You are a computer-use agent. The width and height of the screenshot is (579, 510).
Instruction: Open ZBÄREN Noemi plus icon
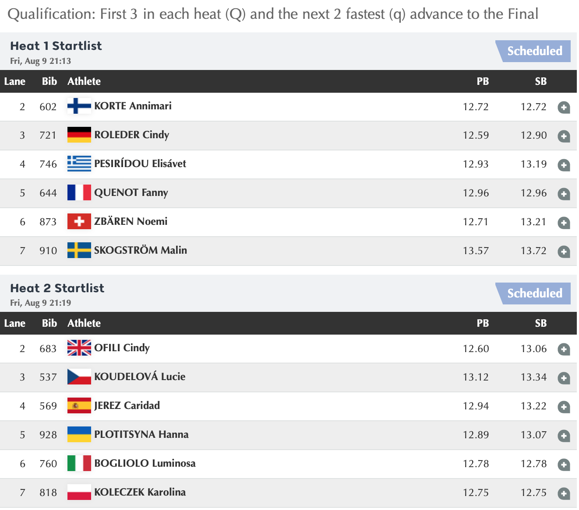pyautogui.click(x=564, y=223)
